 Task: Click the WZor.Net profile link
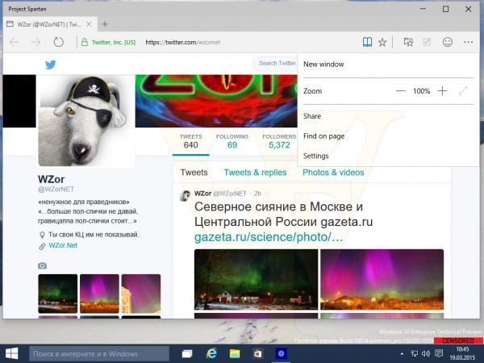pos(62,245)
